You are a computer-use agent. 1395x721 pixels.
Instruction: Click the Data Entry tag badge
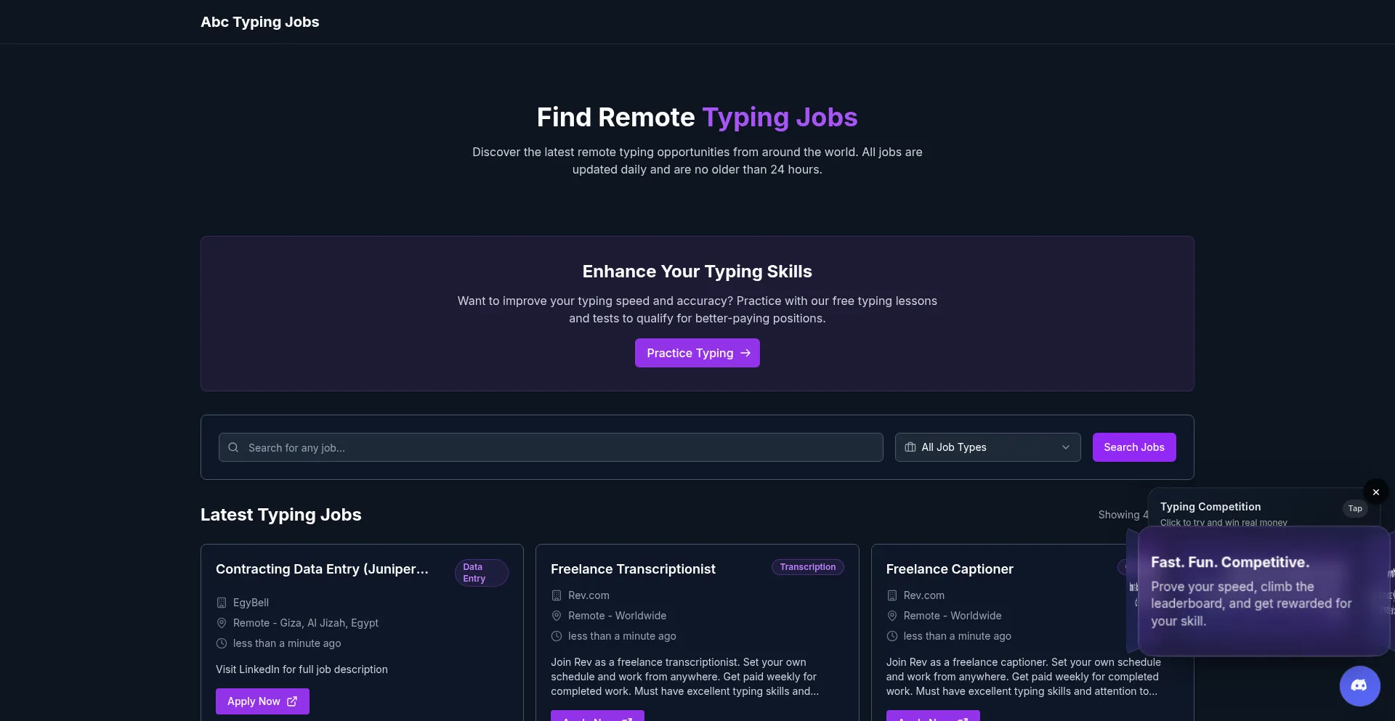coord(481,573)
